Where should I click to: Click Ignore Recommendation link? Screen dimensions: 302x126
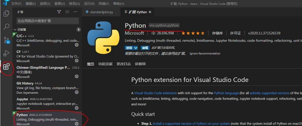coord(205,53)
